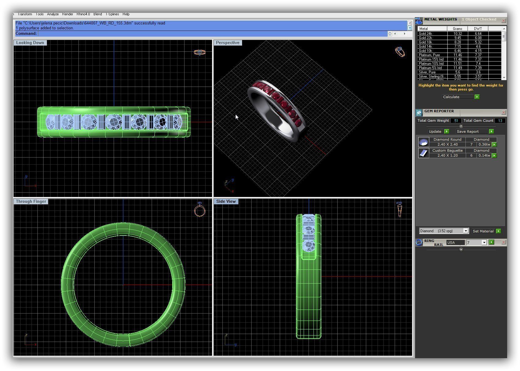Click green arrow on Custom Baguette row

494,156
